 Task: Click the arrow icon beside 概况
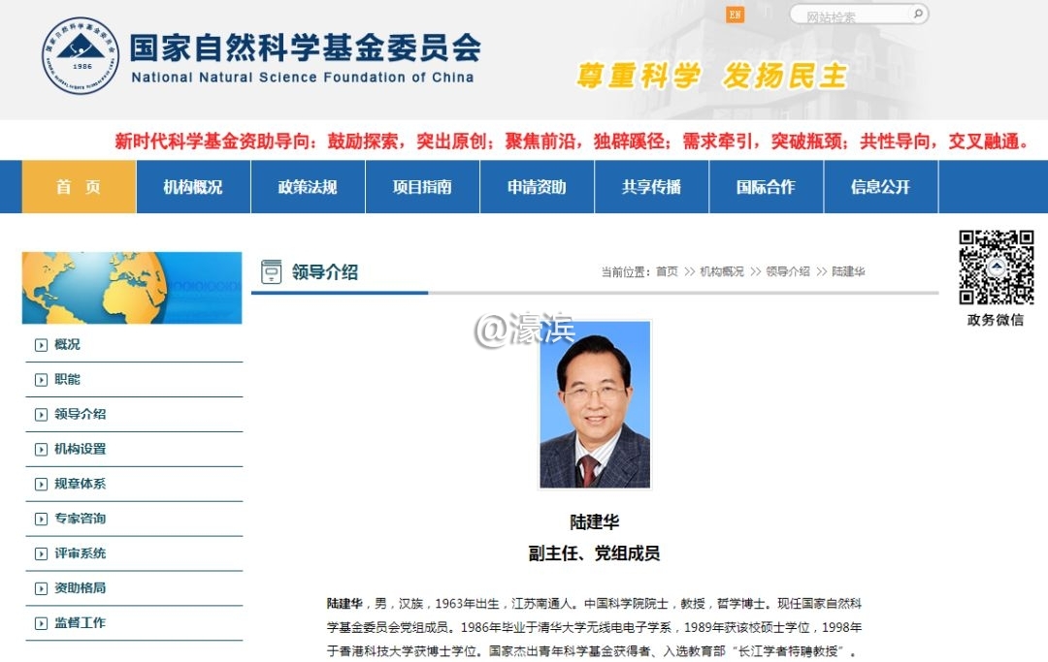click(41, 345)
